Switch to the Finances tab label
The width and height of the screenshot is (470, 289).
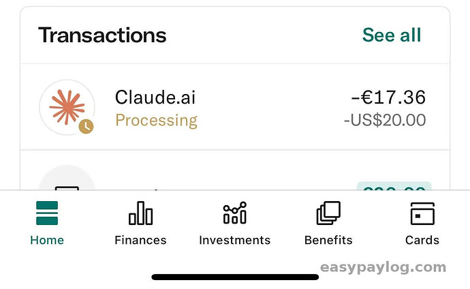pos(140,240)
